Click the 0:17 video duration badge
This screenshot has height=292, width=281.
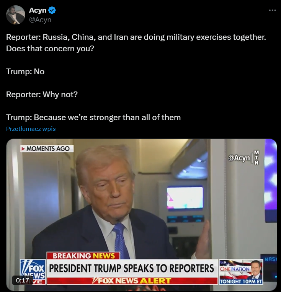[x=22, y=280]
